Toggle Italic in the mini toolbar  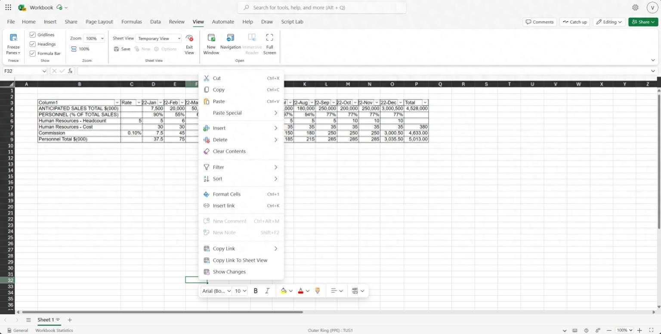267,291
